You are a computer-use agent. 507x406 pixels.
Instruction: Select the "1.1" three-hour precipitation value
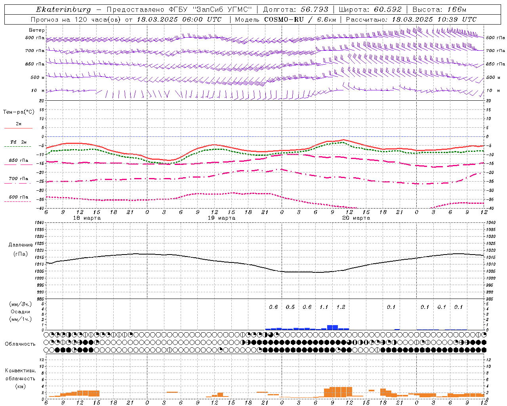pos(324,307)
